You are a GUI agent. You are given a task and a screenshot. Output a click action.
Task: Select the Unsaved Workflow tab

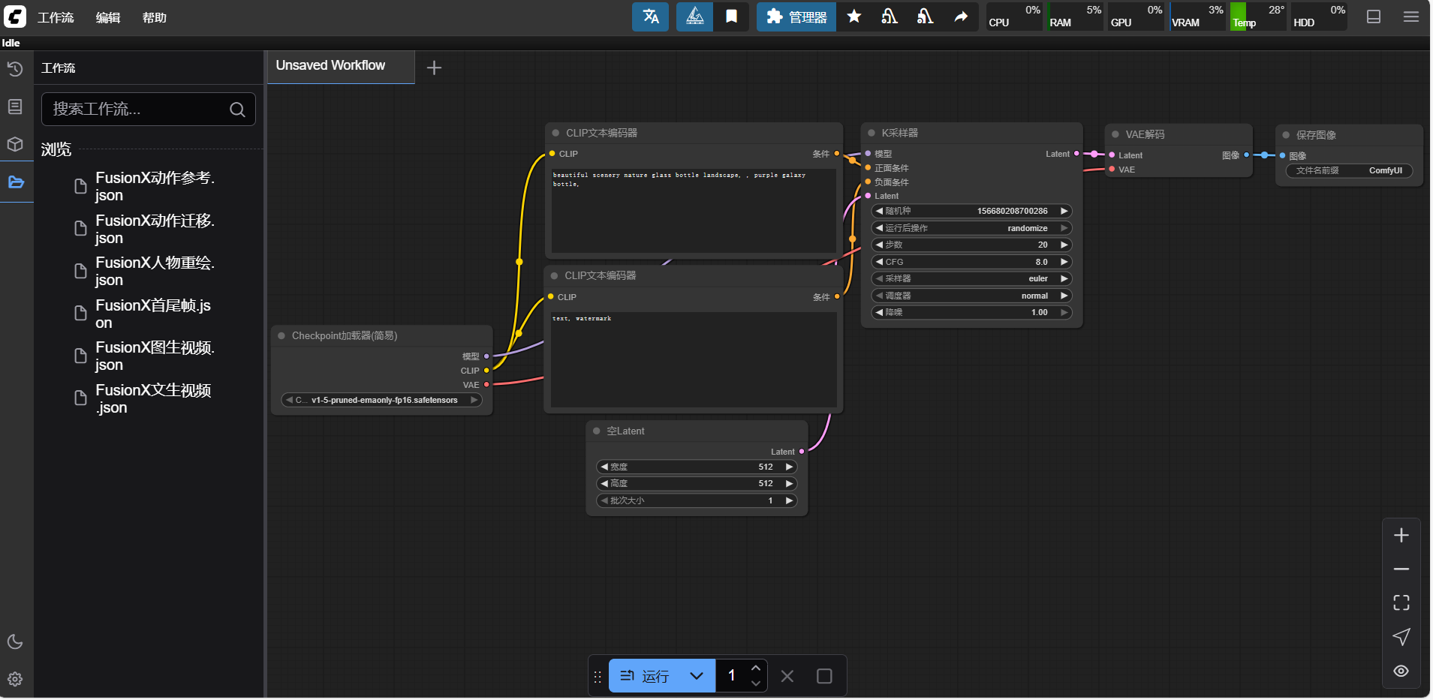click(341, 66)
